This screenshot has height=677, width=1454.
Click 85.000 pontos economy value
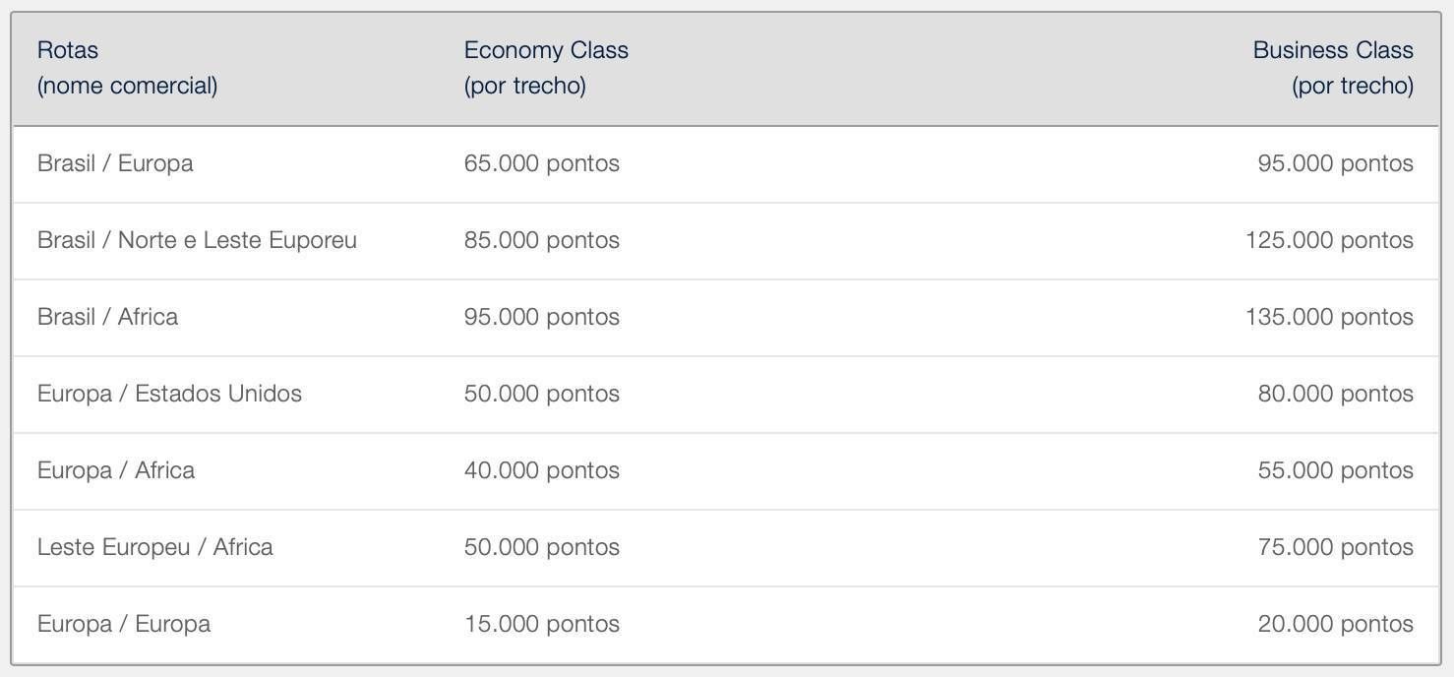[542, 240]
